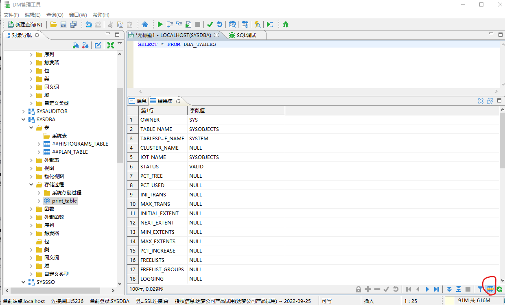Click the result grid vertical scrollbar
The image size is (505, 305).
pos(502,141)
